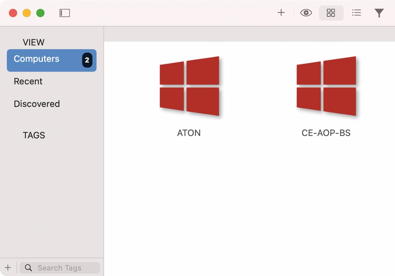Open the filter funnel icon
This screenshot has width=395, height=276.
pos(379,13)
